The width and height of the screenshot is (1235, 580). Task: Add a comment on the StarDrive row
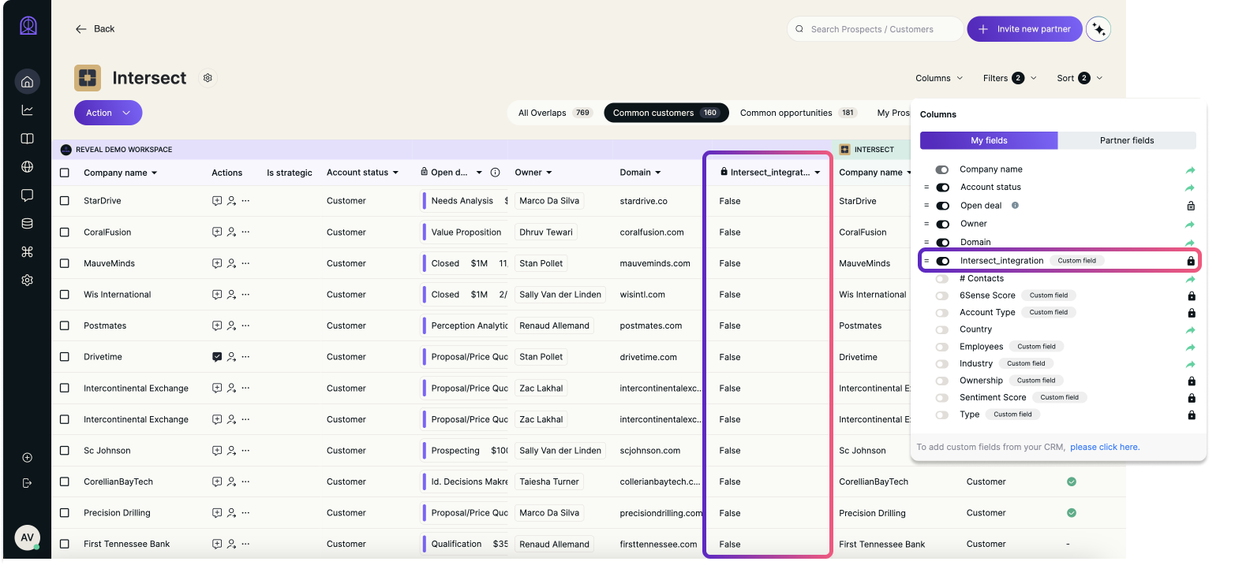click(x=217, y=201)
